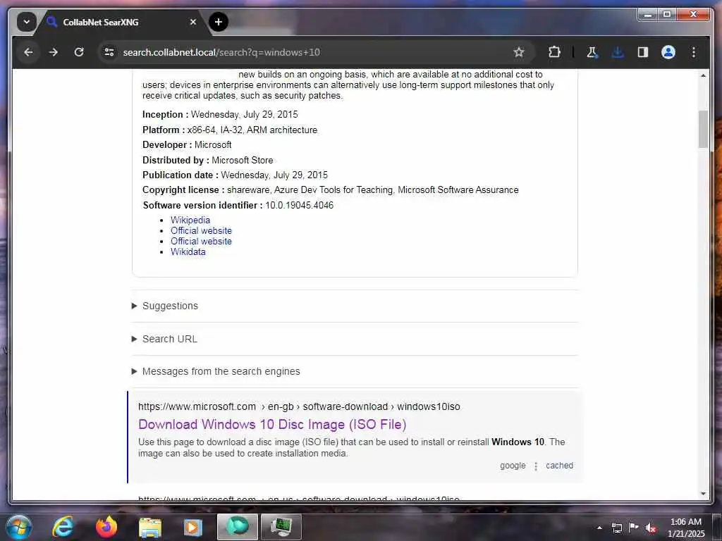
Task: Click the scrollbar down arrow
Action: (x=703, y=494)
